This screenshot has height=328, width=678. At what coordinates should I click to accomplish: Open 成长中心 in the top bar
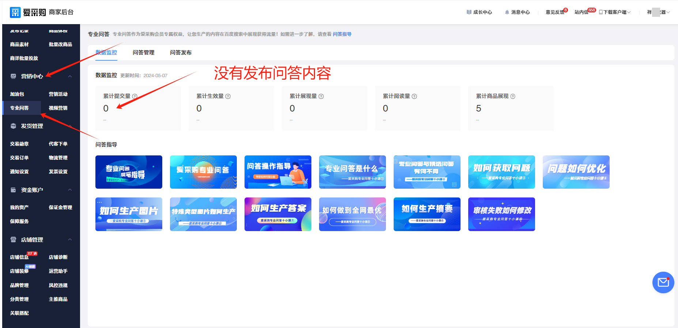coord(479,12)
